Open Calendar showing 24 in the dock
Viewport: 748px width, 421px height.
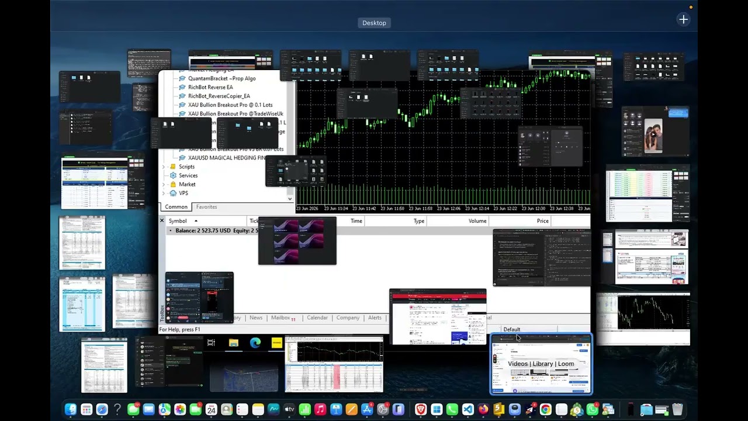(x=211, y=410)
